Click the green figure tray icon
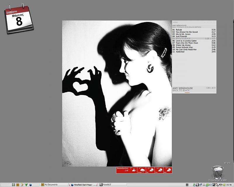 194,185
